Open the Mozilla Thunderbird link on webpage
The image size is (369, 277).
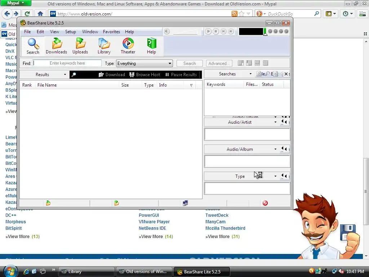point(225,228)
